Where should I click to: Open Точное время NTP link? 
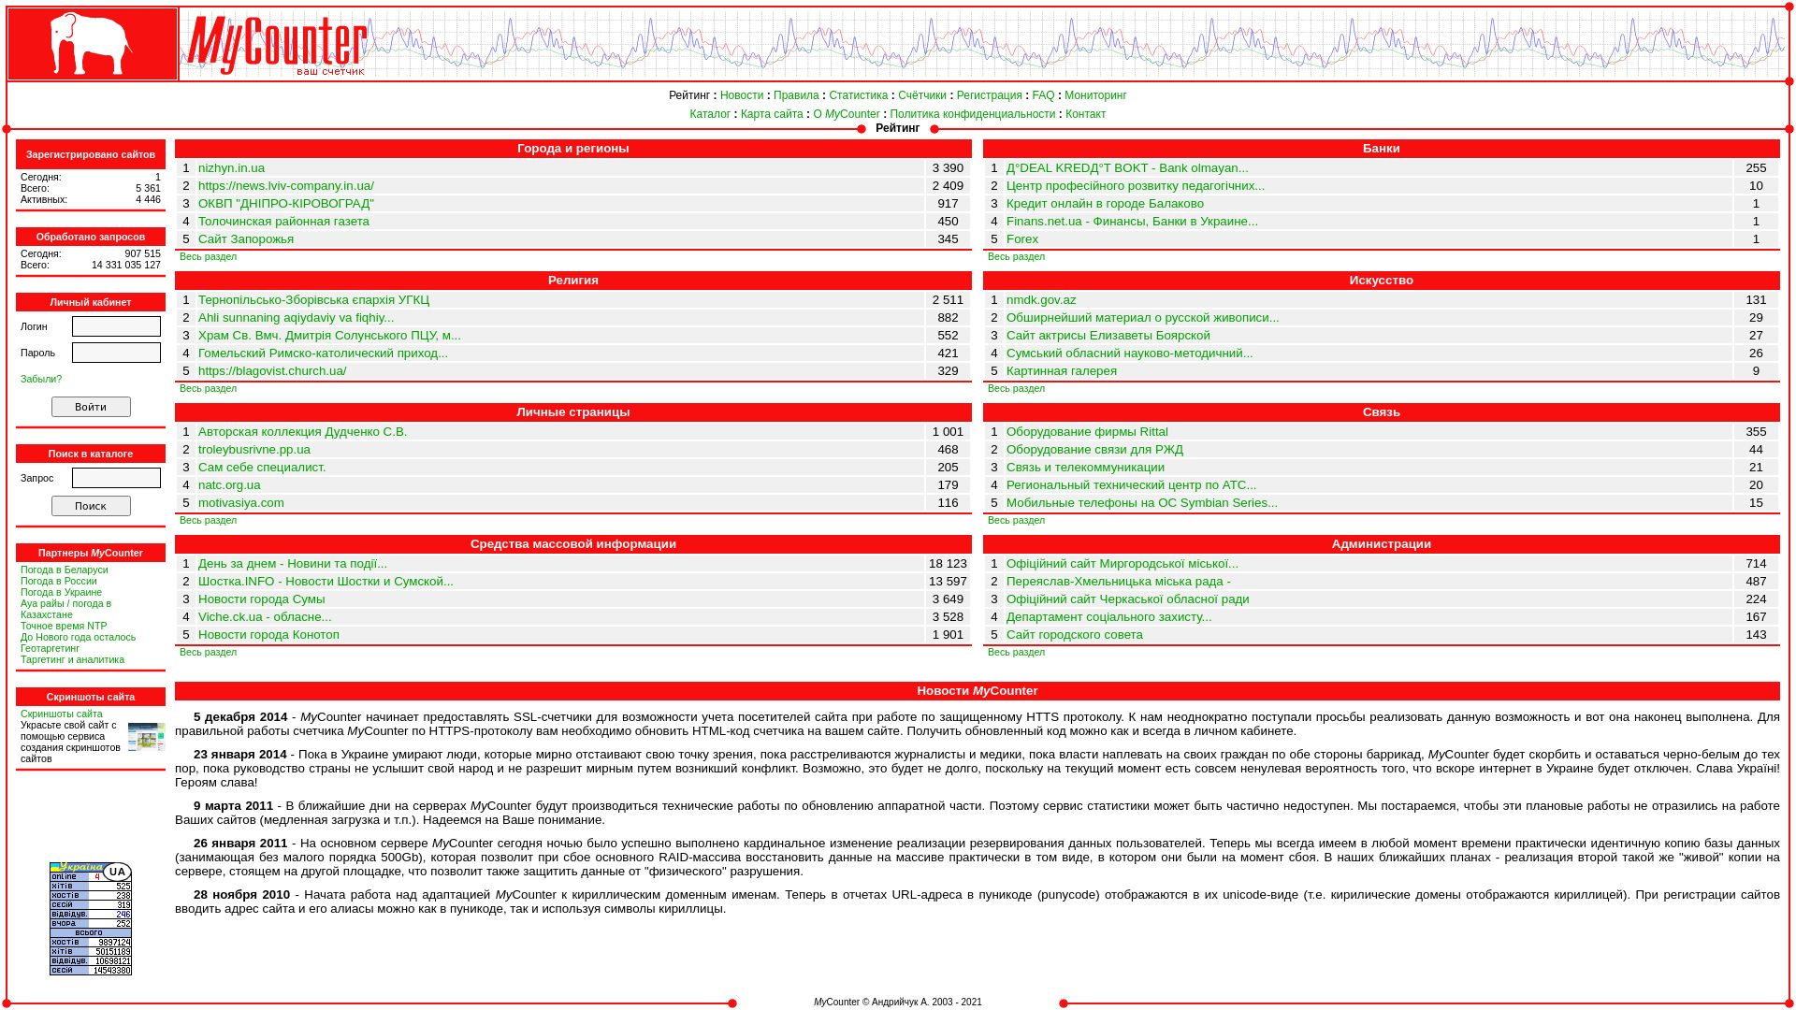(64, 626)
